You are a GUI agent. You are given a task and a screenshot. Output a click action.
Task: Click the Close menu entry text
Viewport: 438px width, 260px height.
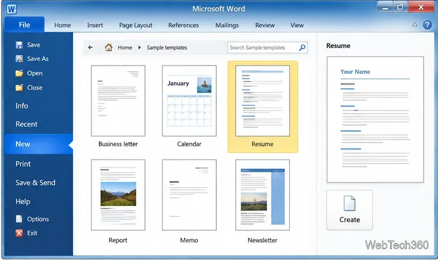pyautogui.click(x=35, y=88)
